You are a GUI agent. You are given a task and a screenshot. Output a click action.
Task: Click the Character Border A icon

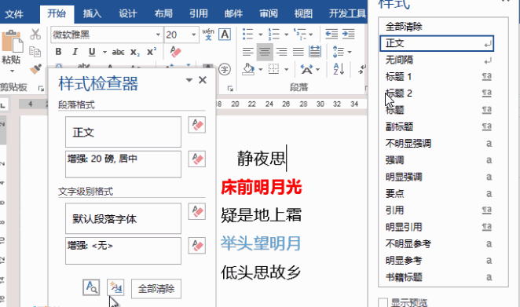tap(225, 34)
